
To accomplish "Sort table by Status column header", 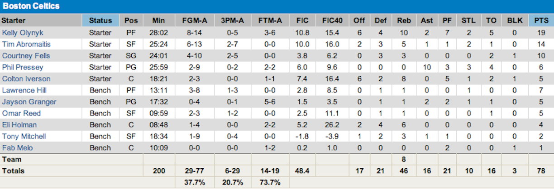I will (100, 21).
